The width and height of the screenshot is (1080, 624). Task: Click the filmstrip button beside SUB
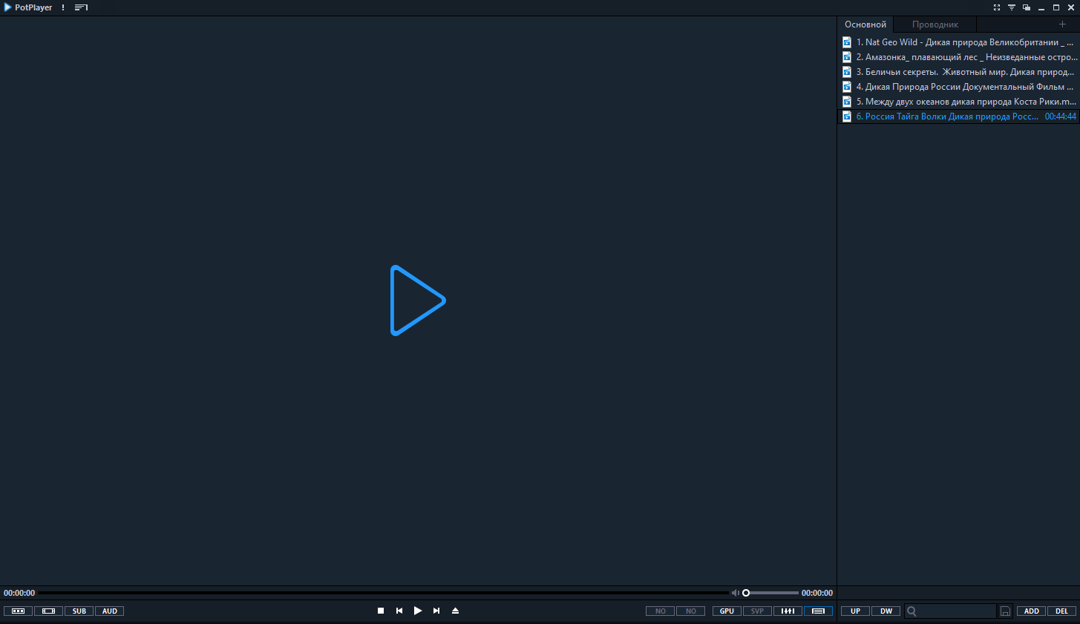pos(48,611)
